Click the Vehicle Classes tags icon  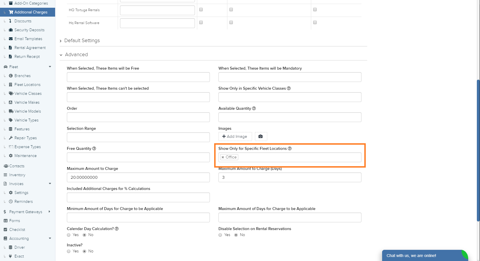tap(11, 93)
